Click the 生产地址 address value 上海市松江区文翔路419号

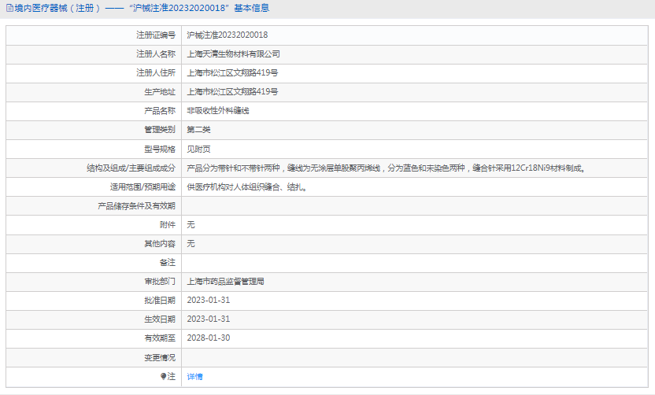pyautogui.click(x=232, y=92)
